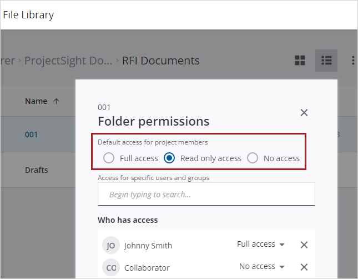Image resolution: width=358 pixels, height=279 pixels.
Task: Click the Johnny Smith name
Action: coord(148,246)
